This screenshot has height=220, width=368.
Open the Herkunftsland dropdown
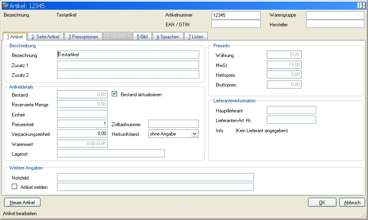coord(194,134)
